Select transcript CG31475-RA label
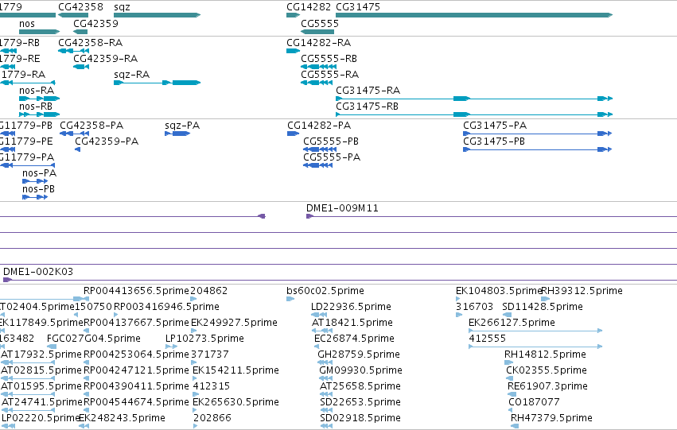This screenshot has height=430, width=677. (368, 91)
